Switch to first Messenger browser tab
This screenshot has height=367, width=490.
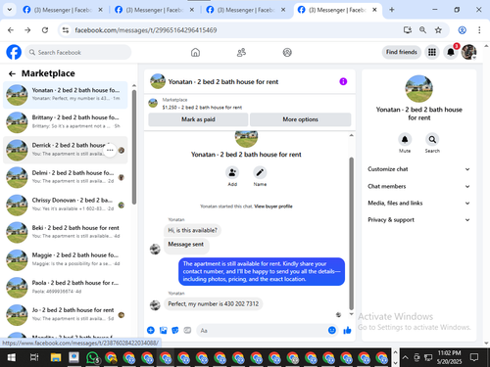coord(63,10)
